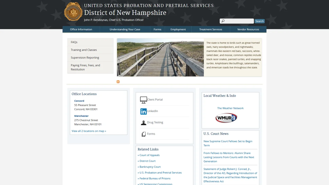Click the Forms documents icon

pos(144,134)
